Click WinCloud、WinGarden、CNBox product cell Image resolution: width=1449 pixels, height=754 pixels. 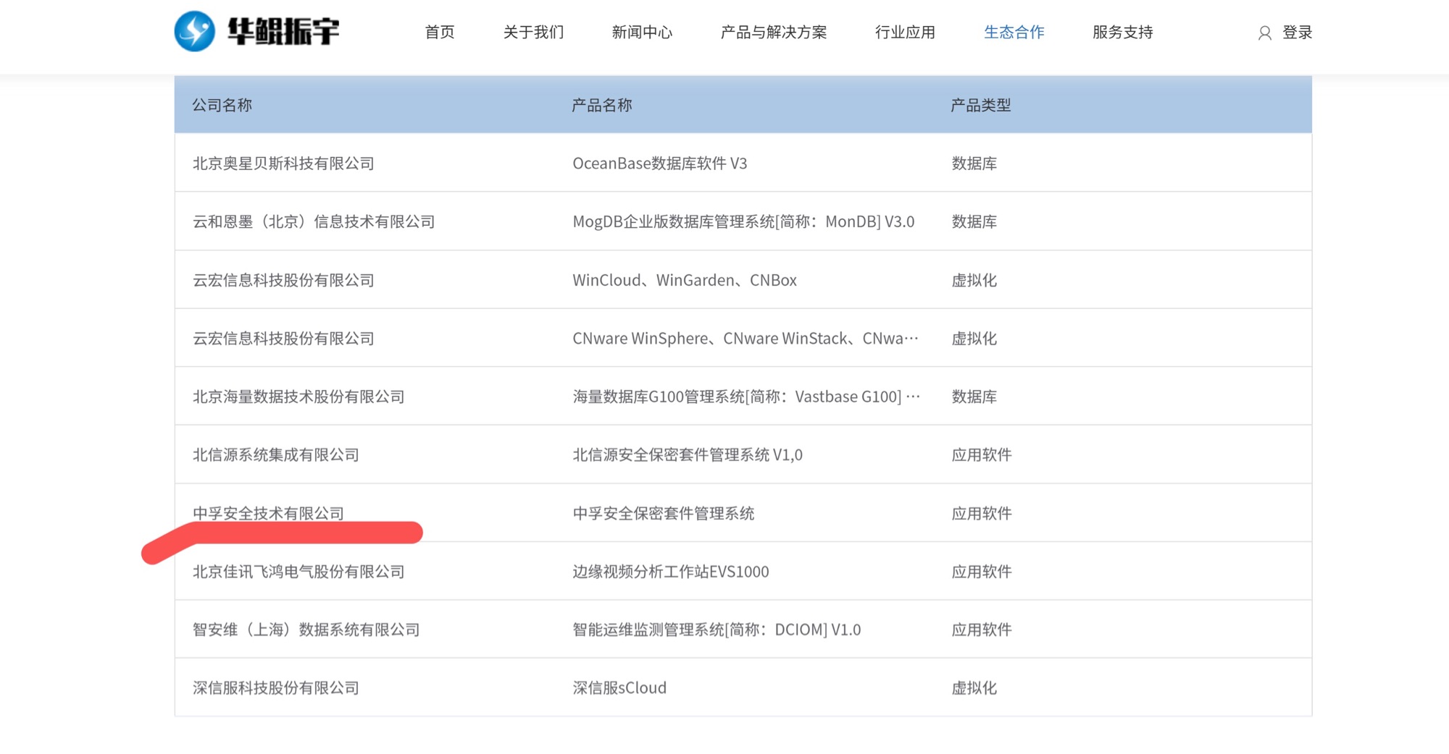point(685,280)
